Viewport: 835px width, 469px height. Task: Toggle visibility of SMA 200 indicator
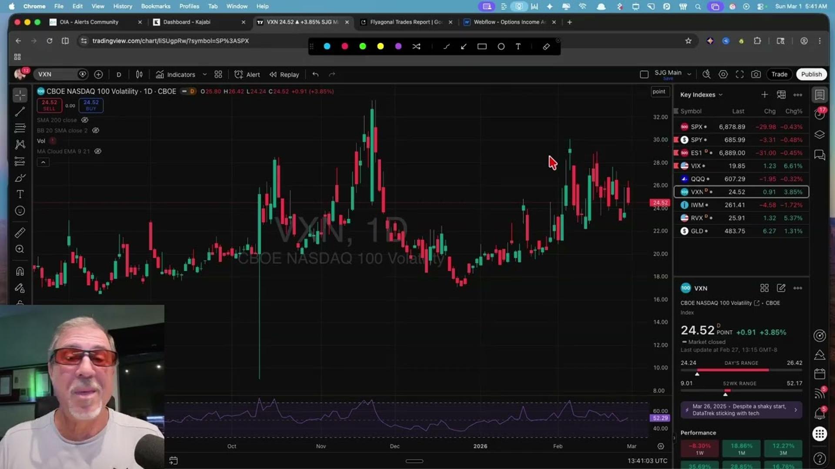click(85, 120)
